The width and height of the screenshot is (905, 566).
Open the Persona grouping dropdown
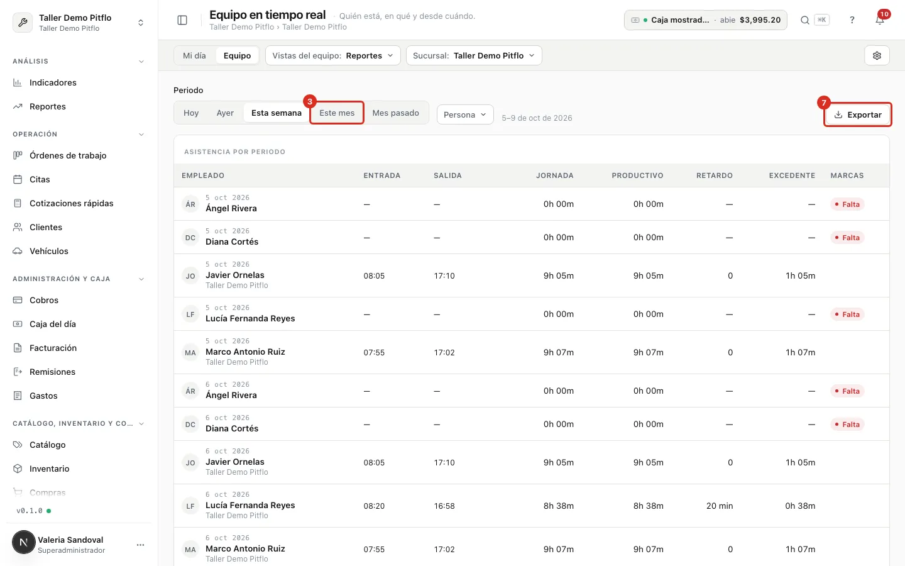pos(465,114)
